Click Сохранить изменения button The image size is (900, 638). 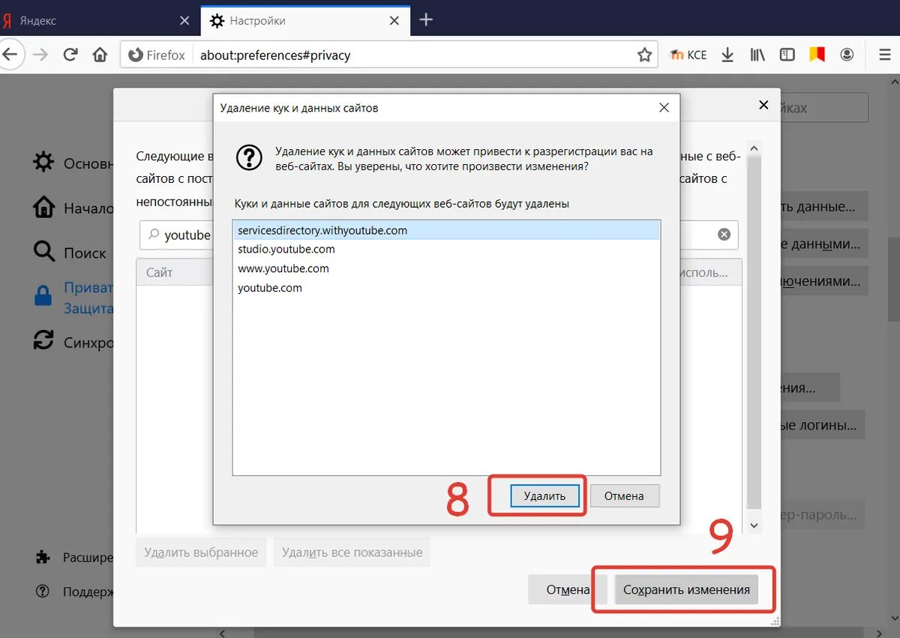click(686, 589)
